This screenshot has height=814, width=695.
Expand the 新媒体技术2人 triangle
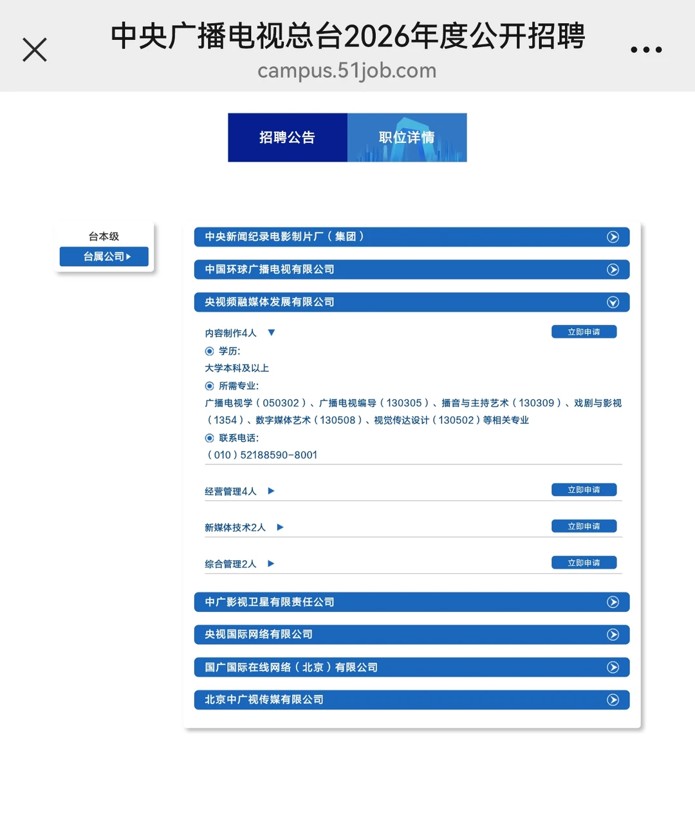[280, 527]
